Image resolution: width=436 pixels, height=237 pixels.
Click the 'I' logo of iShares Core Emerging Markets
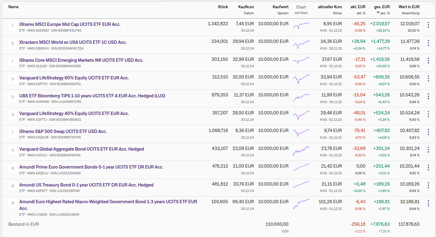click(x=12, y=61)
